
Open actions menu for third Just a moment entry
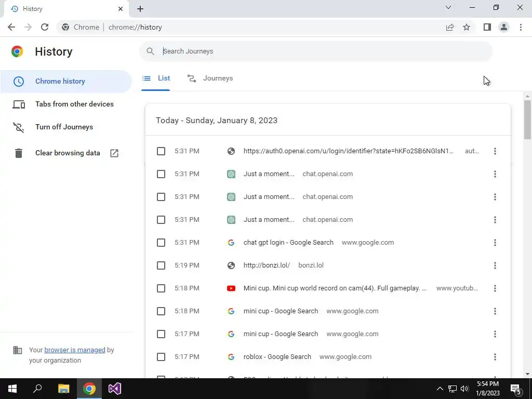495,220
